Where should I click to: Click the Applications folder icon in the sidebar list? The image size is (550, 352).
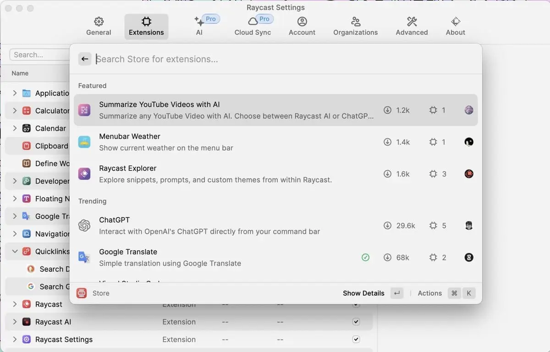coord(27,93)
